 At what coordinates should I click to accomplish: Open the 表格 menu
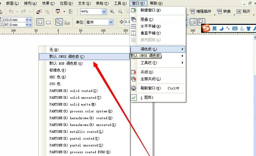click(x=102, y=3)
